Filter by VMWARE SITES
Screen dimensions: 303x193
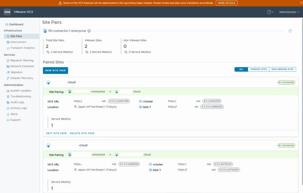coord(258,69)
